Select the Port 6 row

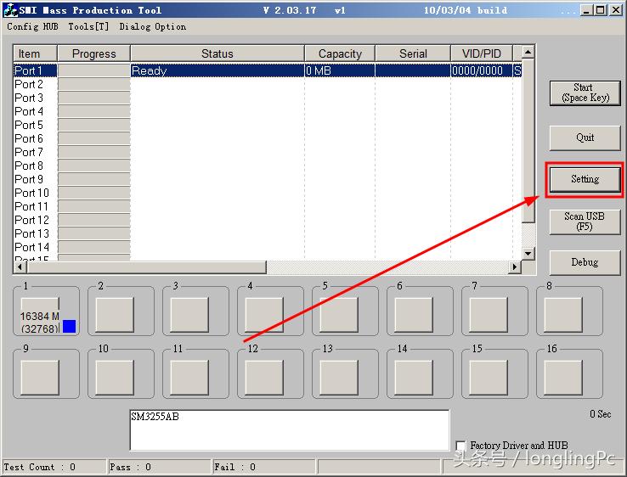[x=268, y=138]
